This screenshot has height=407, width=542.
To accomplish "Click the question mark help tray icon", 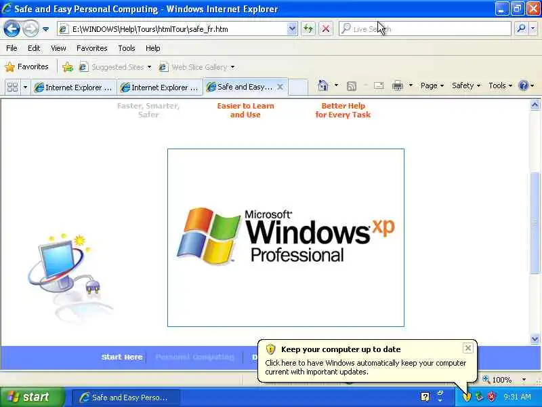I will [x=425, y=397].
